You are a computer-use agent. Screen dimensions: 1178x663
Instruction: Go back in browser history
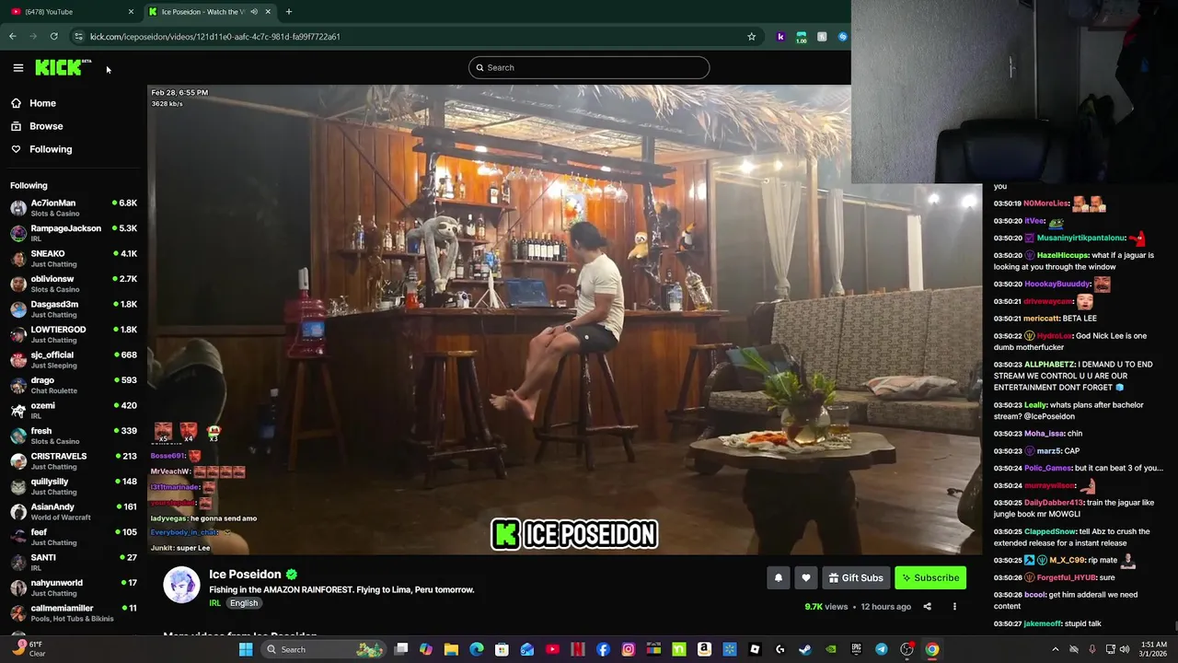click(x=12, y=37)
